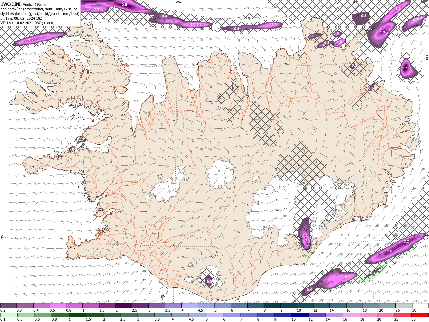
Task: Click the '20W' longitude label at top
Action: [178, 1]
